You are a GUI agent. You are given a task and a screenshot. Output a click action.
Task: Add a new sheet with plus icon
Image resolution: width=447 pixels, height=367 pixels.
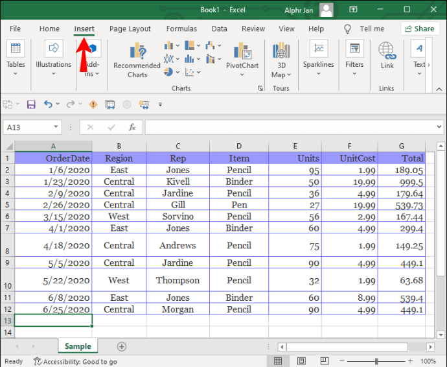pos(122,347)
